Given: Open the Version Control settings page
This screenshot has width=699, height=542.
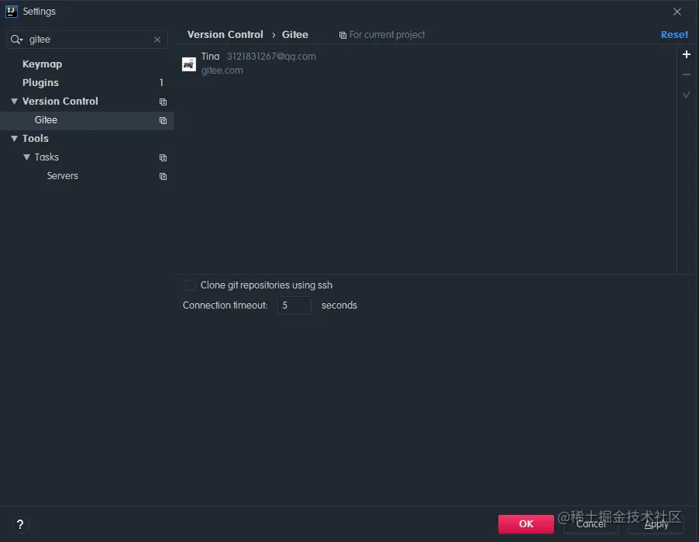Looking at the screenshot, I should click(x=60, y=102).
